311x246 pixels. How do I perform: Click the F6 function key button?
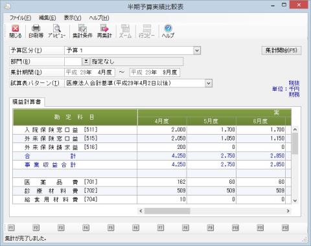coord(135,228)
